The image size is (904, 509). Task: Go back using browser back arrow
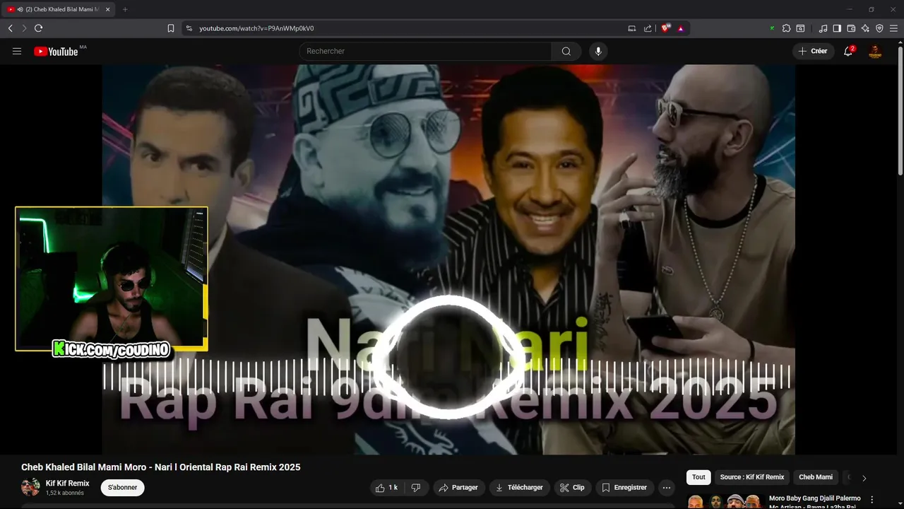point(10,28)
